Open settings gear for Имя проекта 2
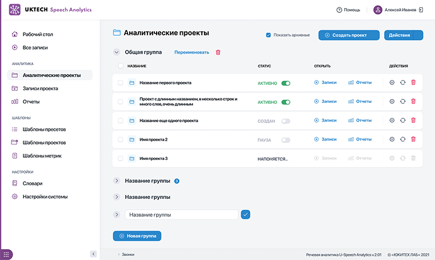Image resolution: width=435 pixels, height=260 pixels. [392, 139]
